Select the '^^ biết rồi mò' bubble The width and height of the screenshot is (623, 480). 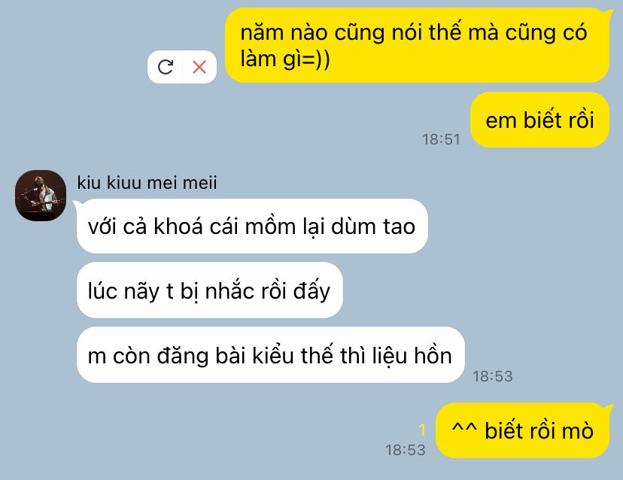522,431
